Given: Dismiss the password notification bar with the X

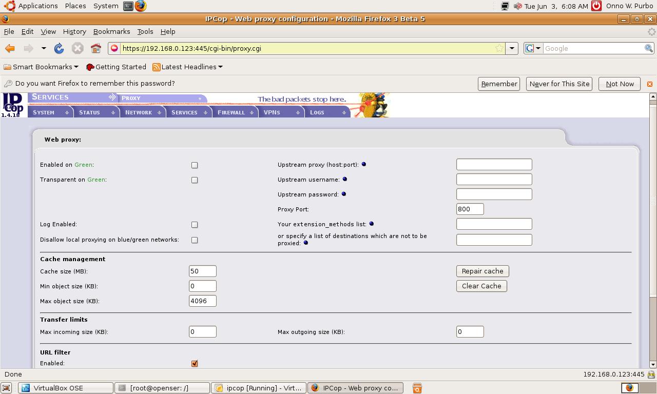Looking at the screenshot, I should (649, 84).
